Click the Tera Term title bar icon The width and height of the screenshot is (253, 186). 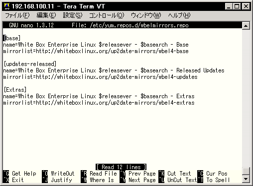[6, 6]
